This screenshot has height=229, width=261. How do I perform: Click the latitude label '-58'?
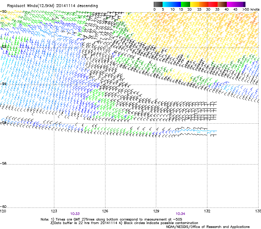tap(3, 163)
